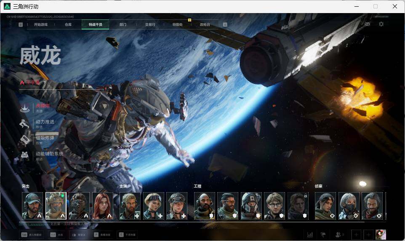Switch to the 仓库 tab

pyautogui.click(x=68, y=24)
